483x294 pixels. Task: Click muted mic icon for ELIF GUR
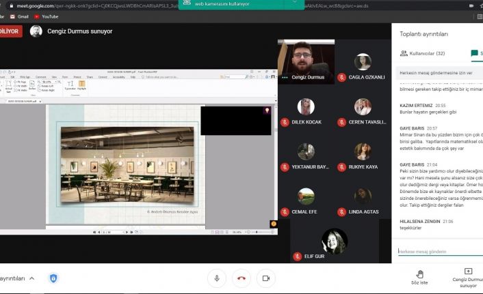298,256
